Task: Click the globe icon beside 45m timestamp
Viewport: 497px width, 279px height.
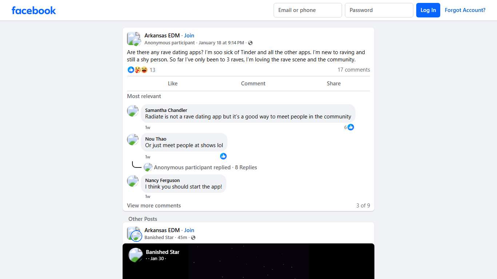Action: point(193,238)
